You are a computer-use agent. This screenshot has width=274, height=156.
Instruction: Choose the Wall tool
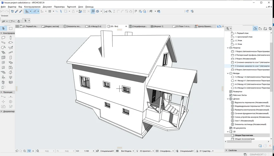click(x=4, y=38)
